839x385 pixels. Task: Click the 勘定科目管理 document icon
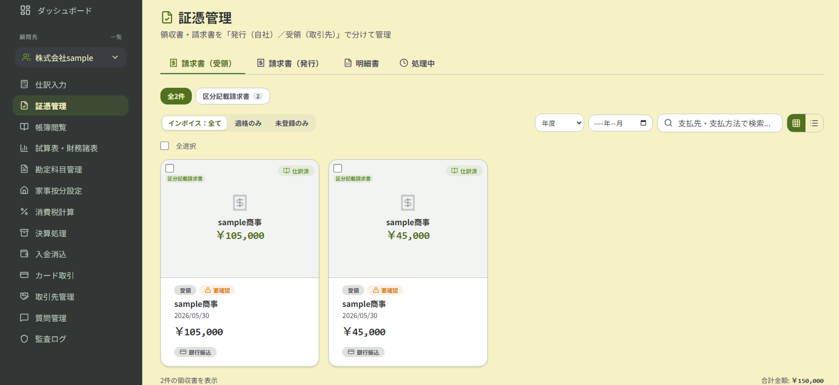[24, 169]
